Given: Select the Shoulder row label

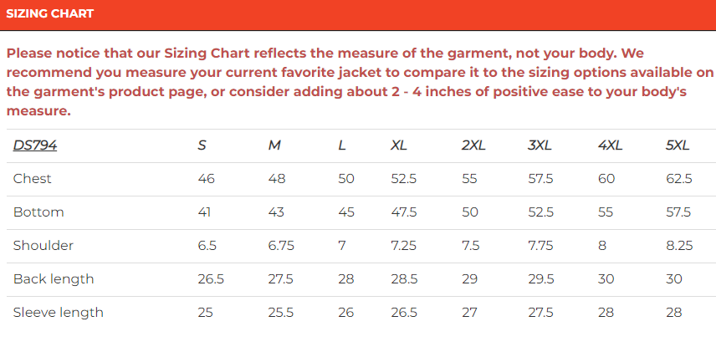Looking at the screenshot, I should coord(43,246).
